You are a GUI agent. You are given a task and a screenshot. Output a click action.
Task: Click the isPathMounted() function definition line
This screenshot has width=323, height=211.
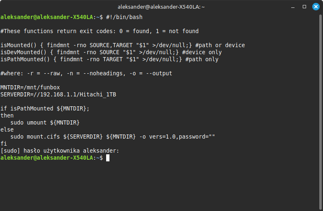[x=109, y=60]
